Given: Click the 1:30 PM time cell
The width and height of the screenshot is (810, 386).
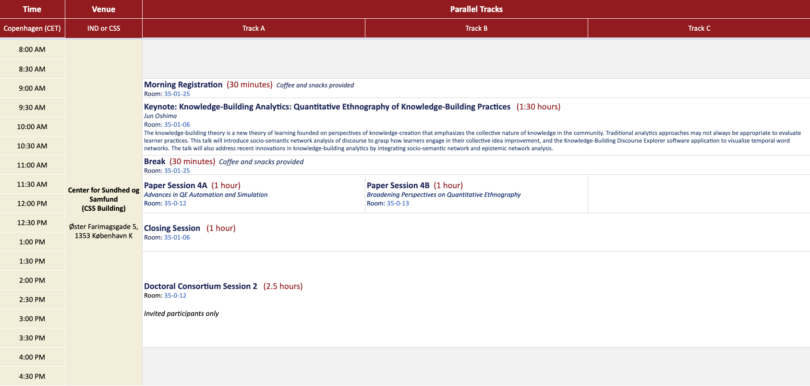Looking at the screenshot, I should click(32, 261).
